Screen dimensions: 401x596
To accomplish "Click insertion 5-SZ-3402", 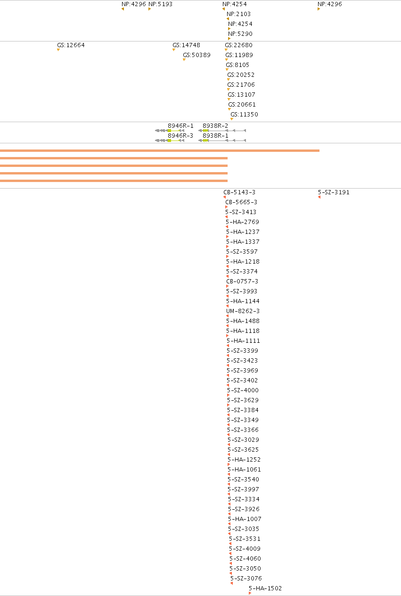I will [242, 381].
